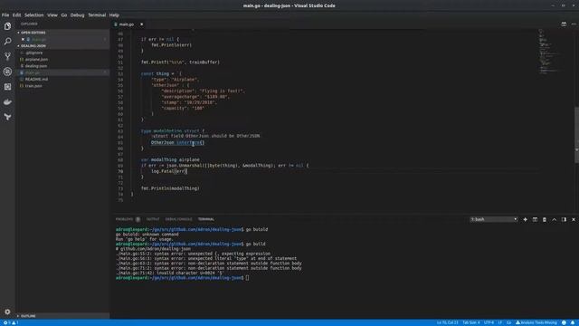The image size is (579, 326).
Task: Open the Debug view in activity bar
Action: click(7, 72)
